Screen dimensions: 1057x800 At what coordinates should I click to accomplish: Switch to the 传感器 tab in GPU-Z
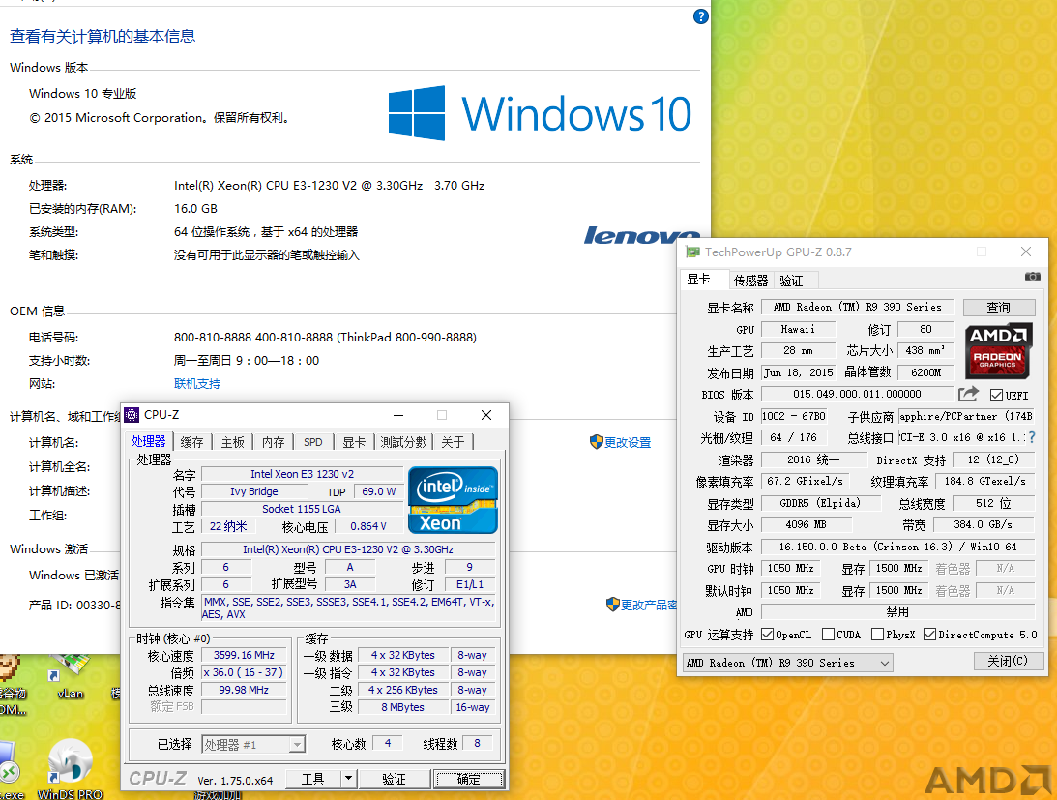[750, 281]
